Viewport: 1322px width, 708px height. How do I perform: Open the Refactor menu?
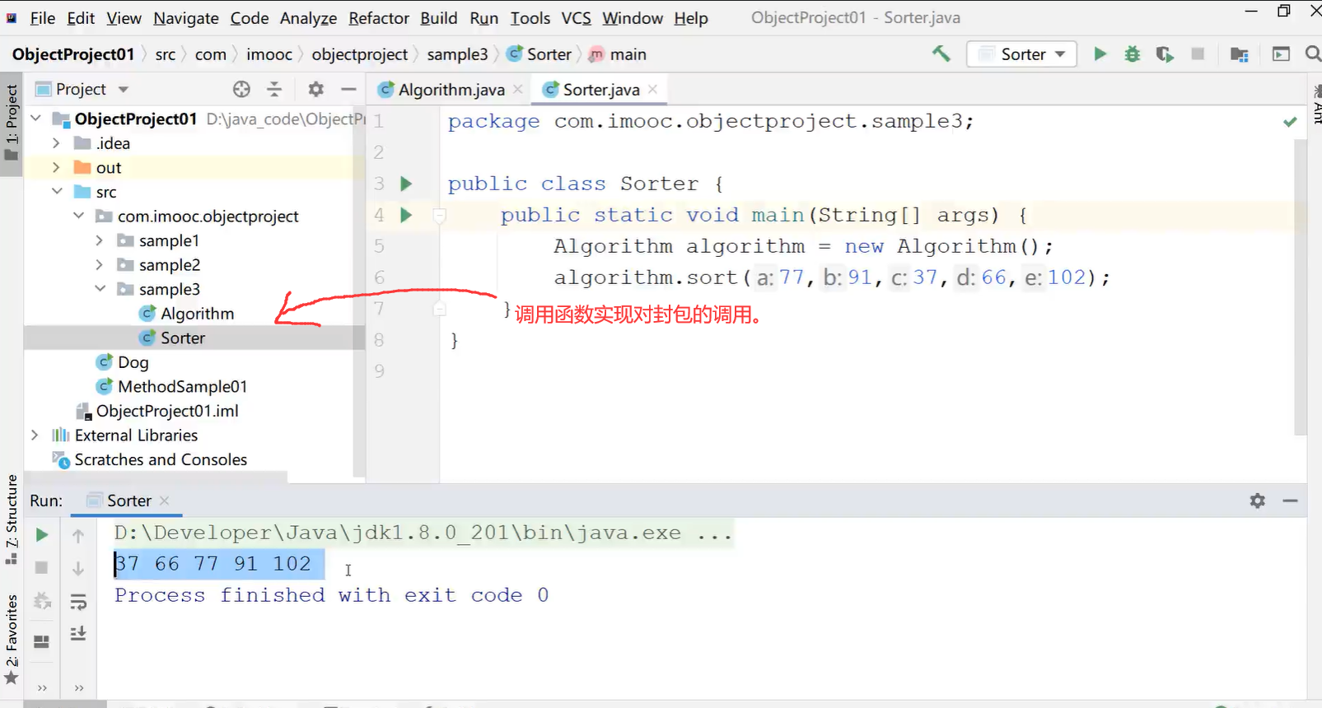pyautogui.click(x=378, y=18)
